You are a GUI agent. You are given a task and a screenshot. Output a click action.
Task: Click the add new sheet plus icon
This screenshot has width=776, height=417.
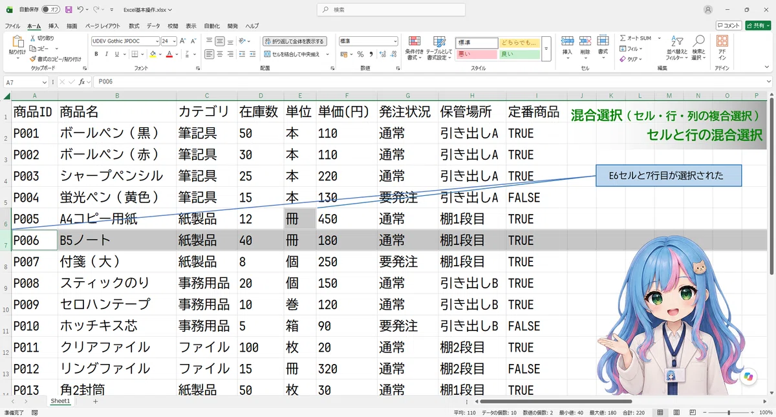tap(95, 401)
